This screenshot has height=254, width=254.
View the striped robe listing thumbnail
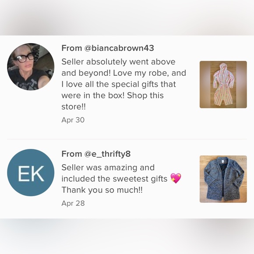(x=223, y=85)
